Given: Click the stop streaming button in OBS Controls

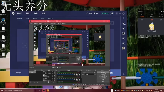Looking at the screenshot, I should 103,72.
